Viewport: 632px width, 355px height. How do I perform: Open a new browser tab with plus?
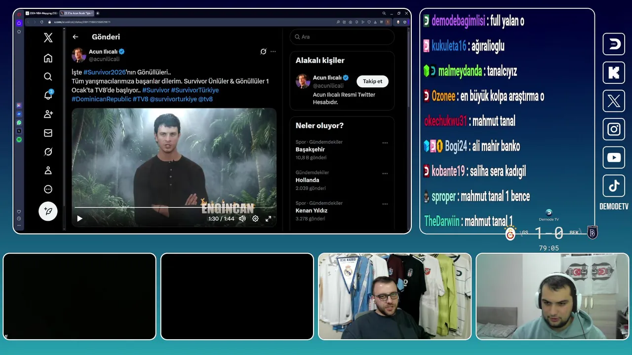[98, 13]
